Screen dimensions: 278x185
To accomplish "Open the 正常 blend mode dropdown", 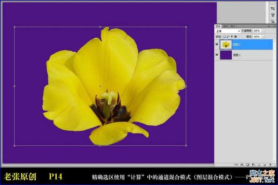I will coord(228,31).
